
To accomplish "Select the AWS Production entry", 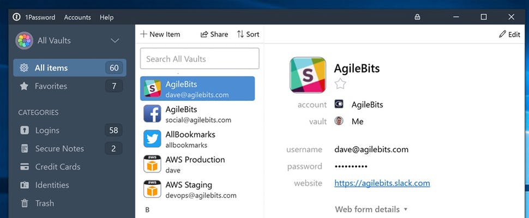I will click(x=197, y=163).
